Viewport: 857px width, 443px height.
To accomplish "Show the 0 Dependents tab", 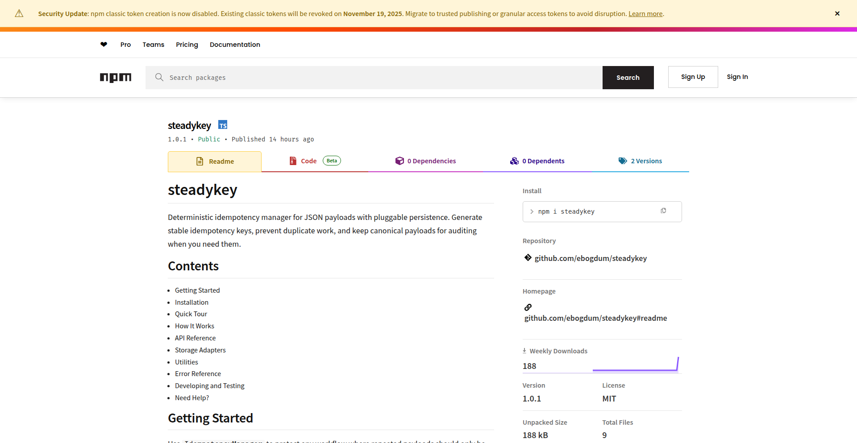I will (x=537, y=161).
